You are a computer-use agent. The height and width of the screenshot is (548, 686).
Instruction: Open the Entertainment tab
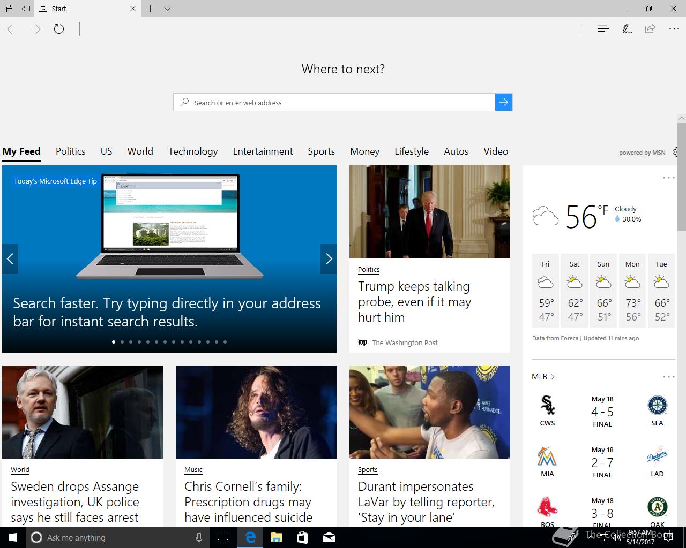[x=263, y=151]
